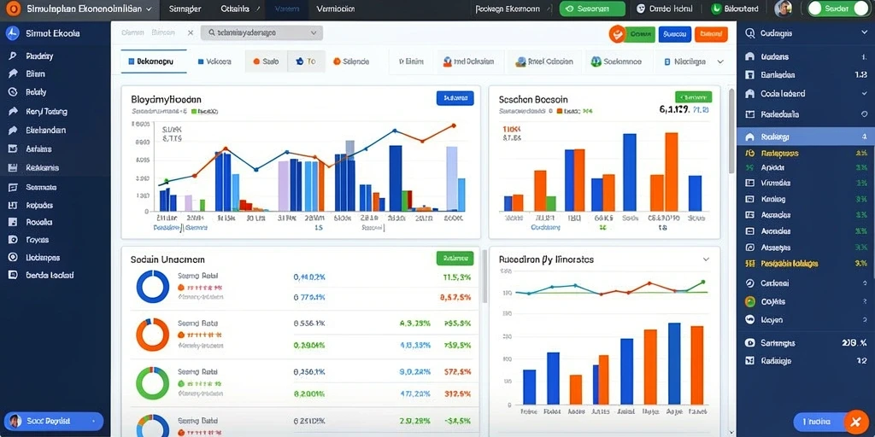Click the green Sesongan button in the top bar

click(592, 9)
